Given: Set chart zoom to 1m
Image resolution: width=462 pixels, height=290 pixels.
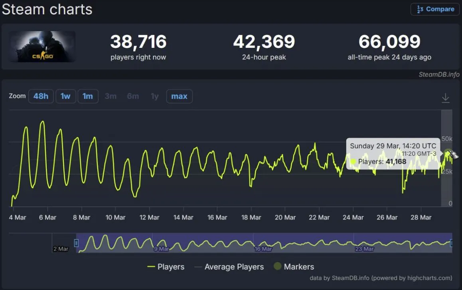Looking at the screenshot, I should [88, 96].
